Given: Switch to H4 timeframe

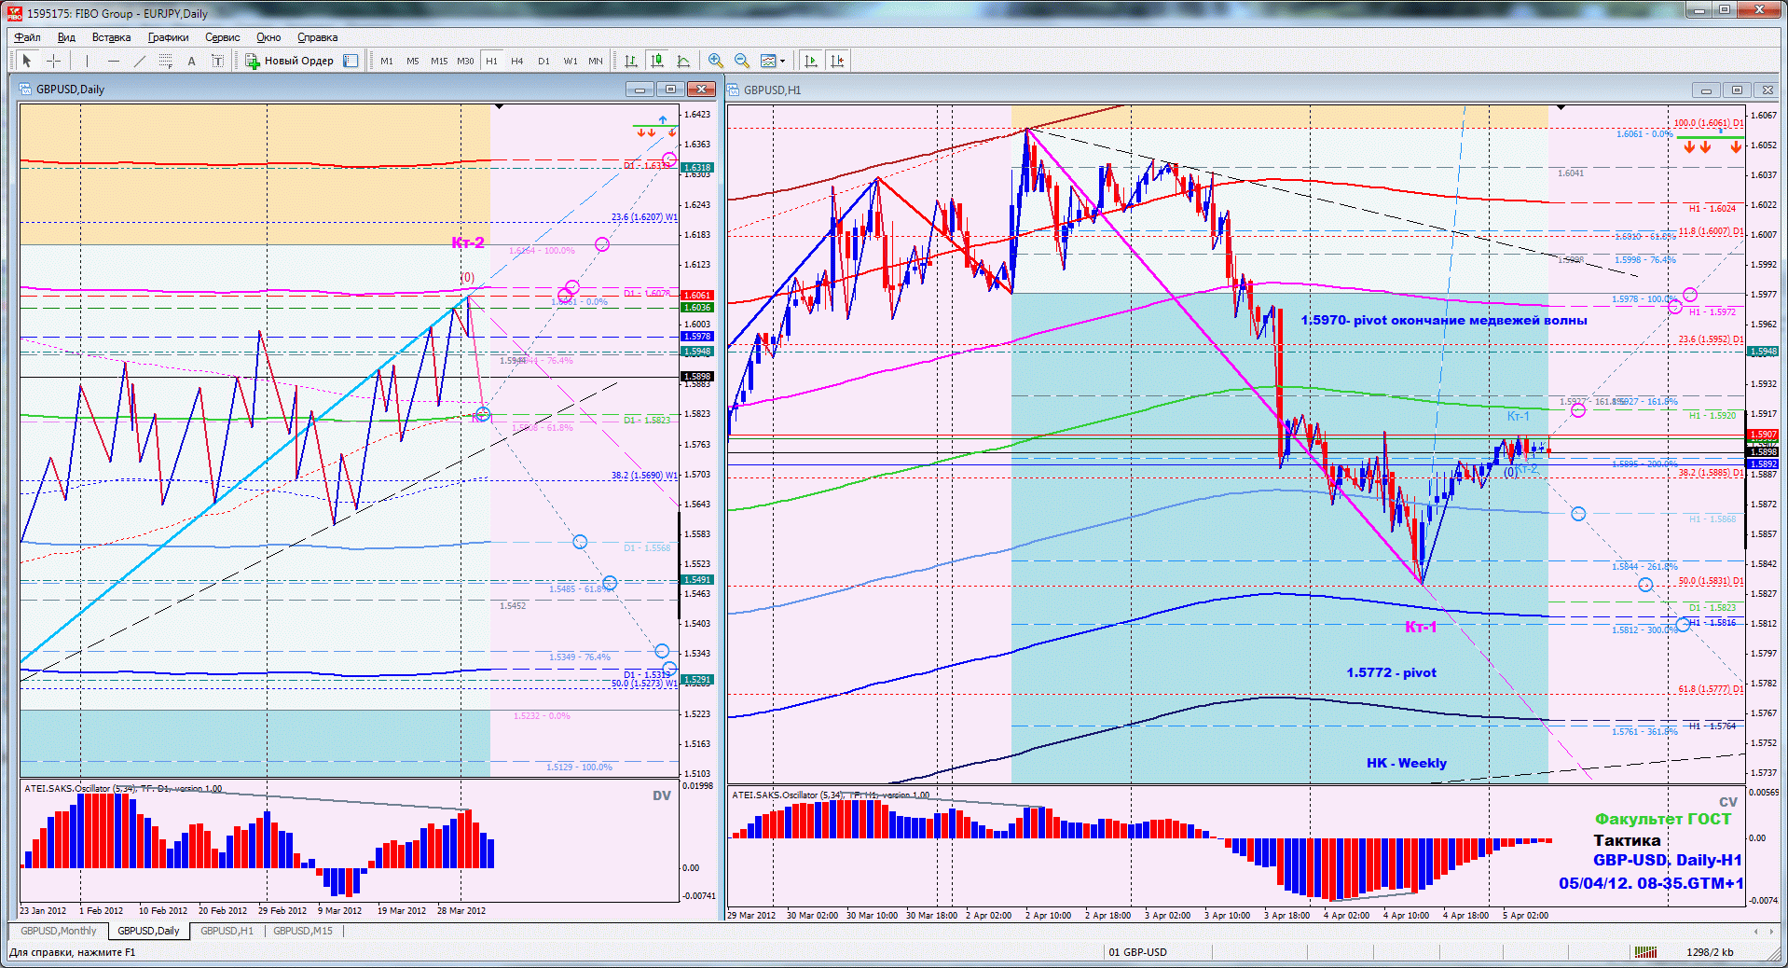Looking at the screenshot, I should (x=517, y=61).
